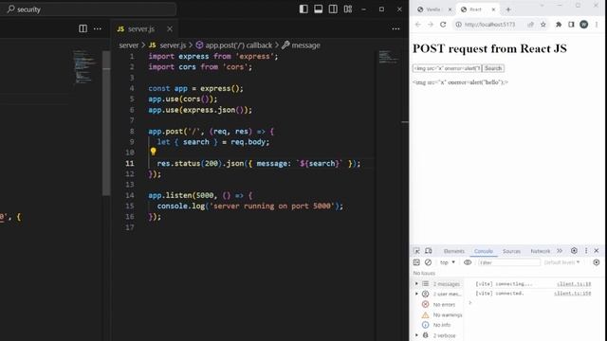
Task: Click line number 11 in gutter
Action: click(x=130, y=164)
